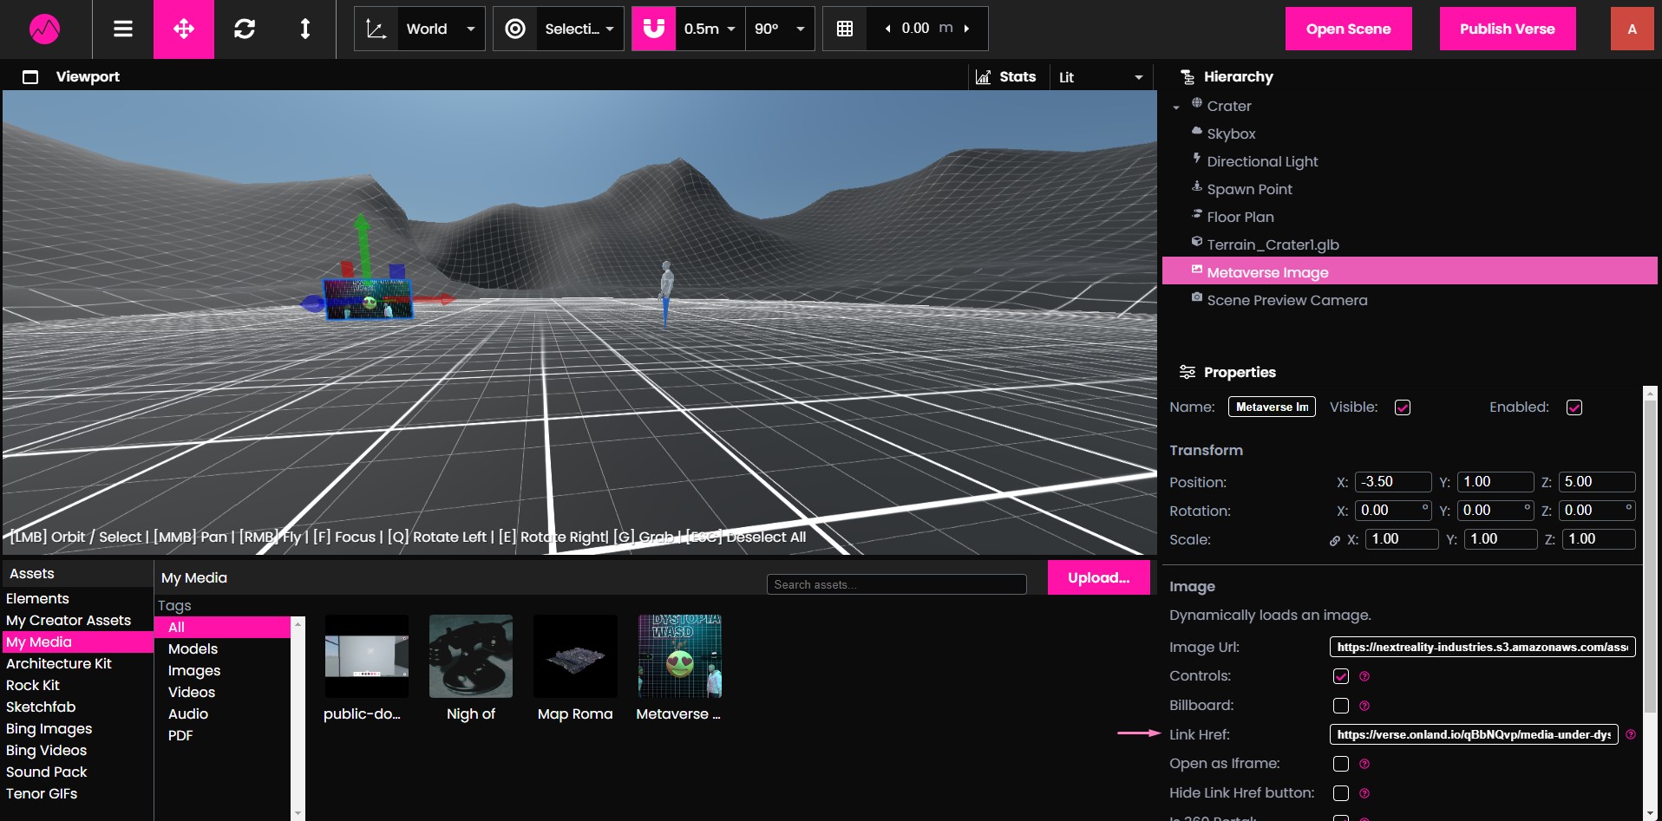The image size is (1662, 821).
Task: Toggle the grid visibility icon
Action: coord(845,29)
